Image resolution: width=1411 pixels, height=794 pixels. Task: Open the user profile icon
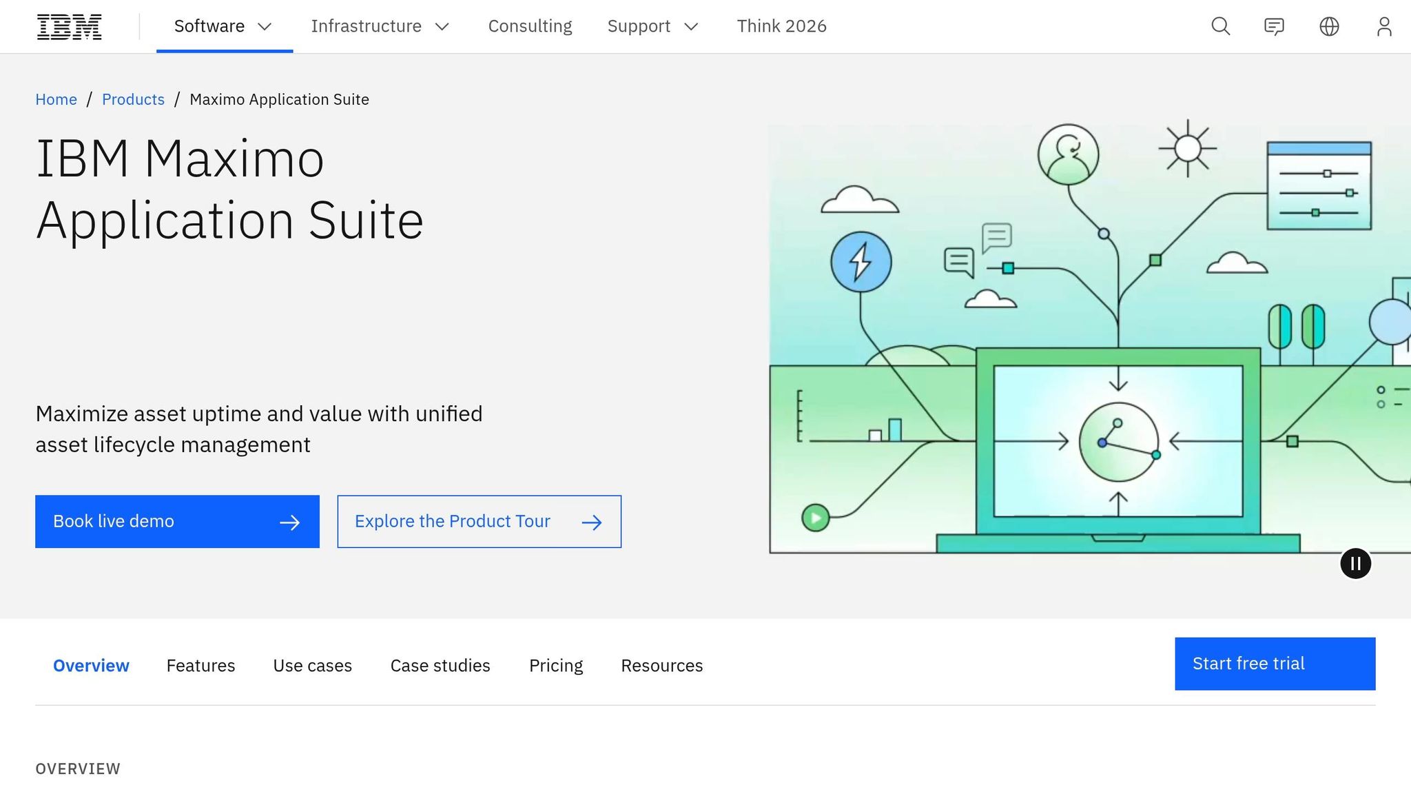1383,27
